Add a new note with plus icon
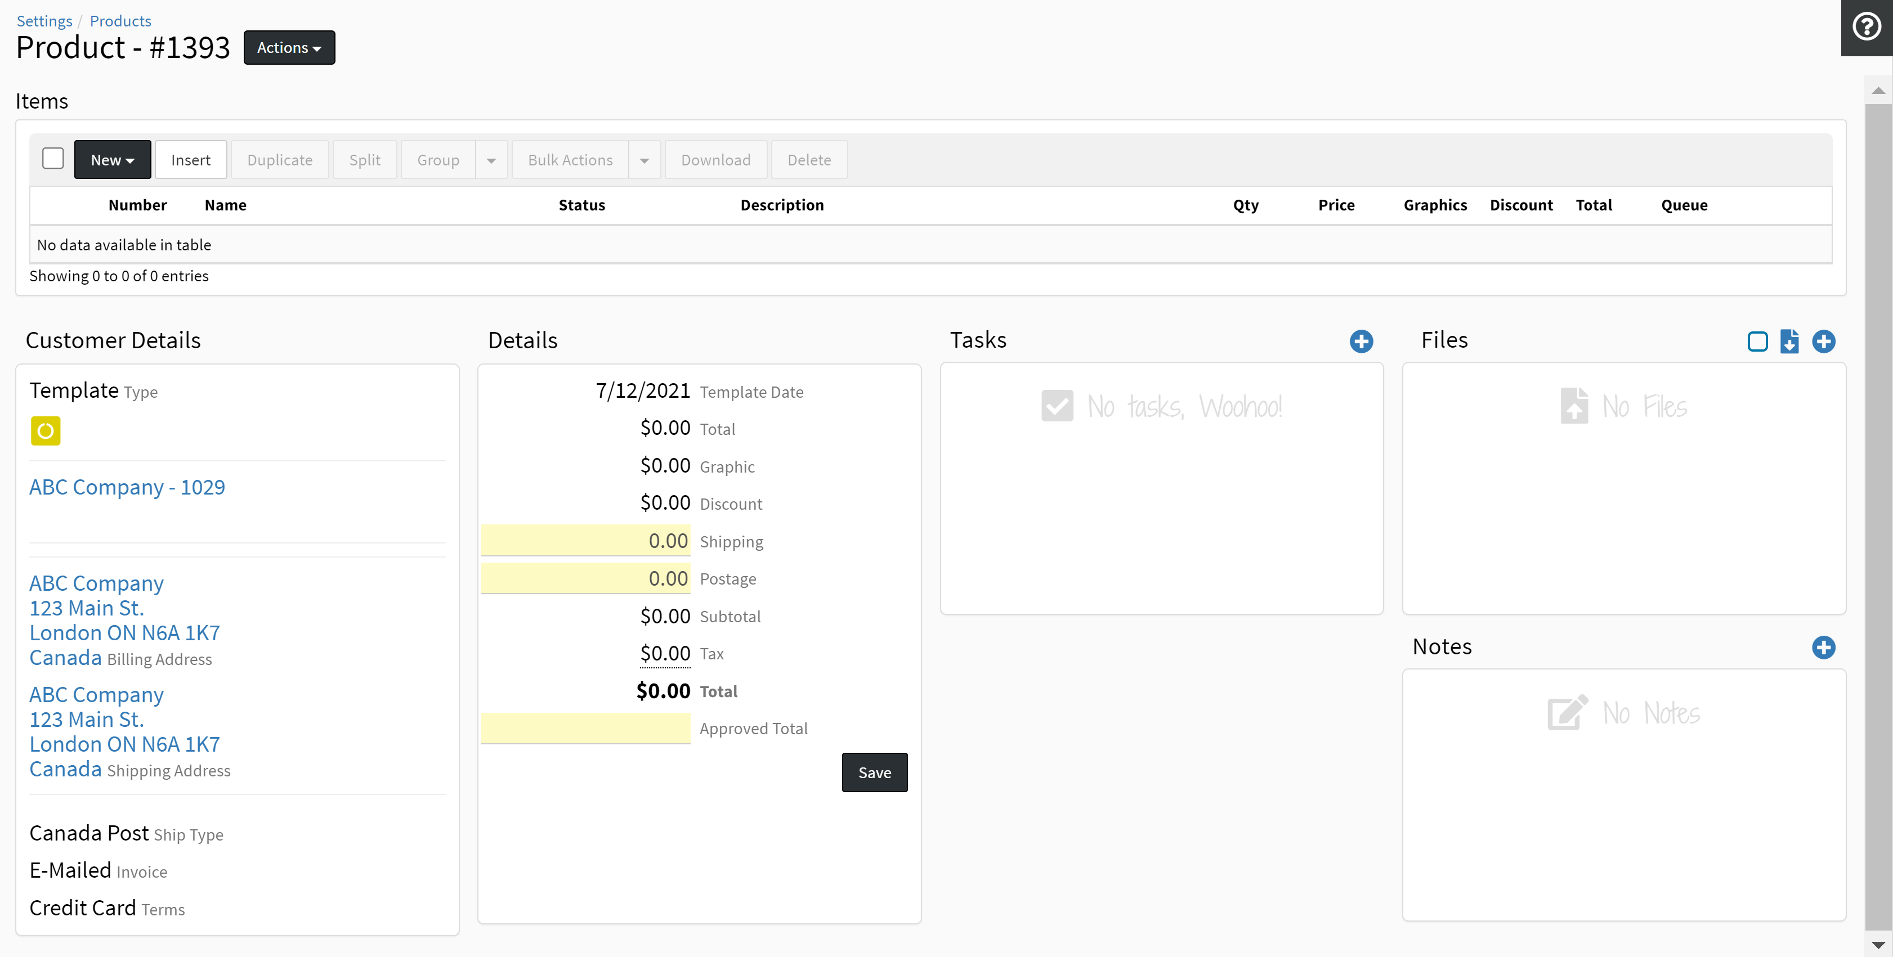Viewport: 1893px width, 957px height. tap(1823, 647)
